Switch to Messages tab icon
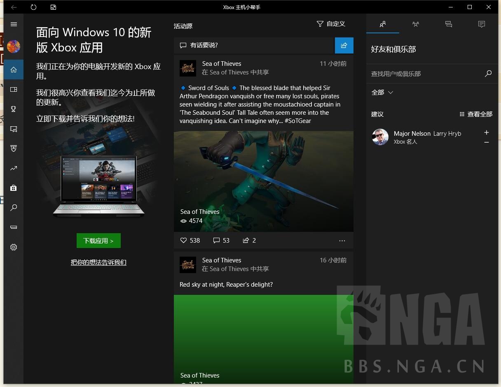Image resolution: width=501 pixels, height=387 pixels. [x=449, y=24]
